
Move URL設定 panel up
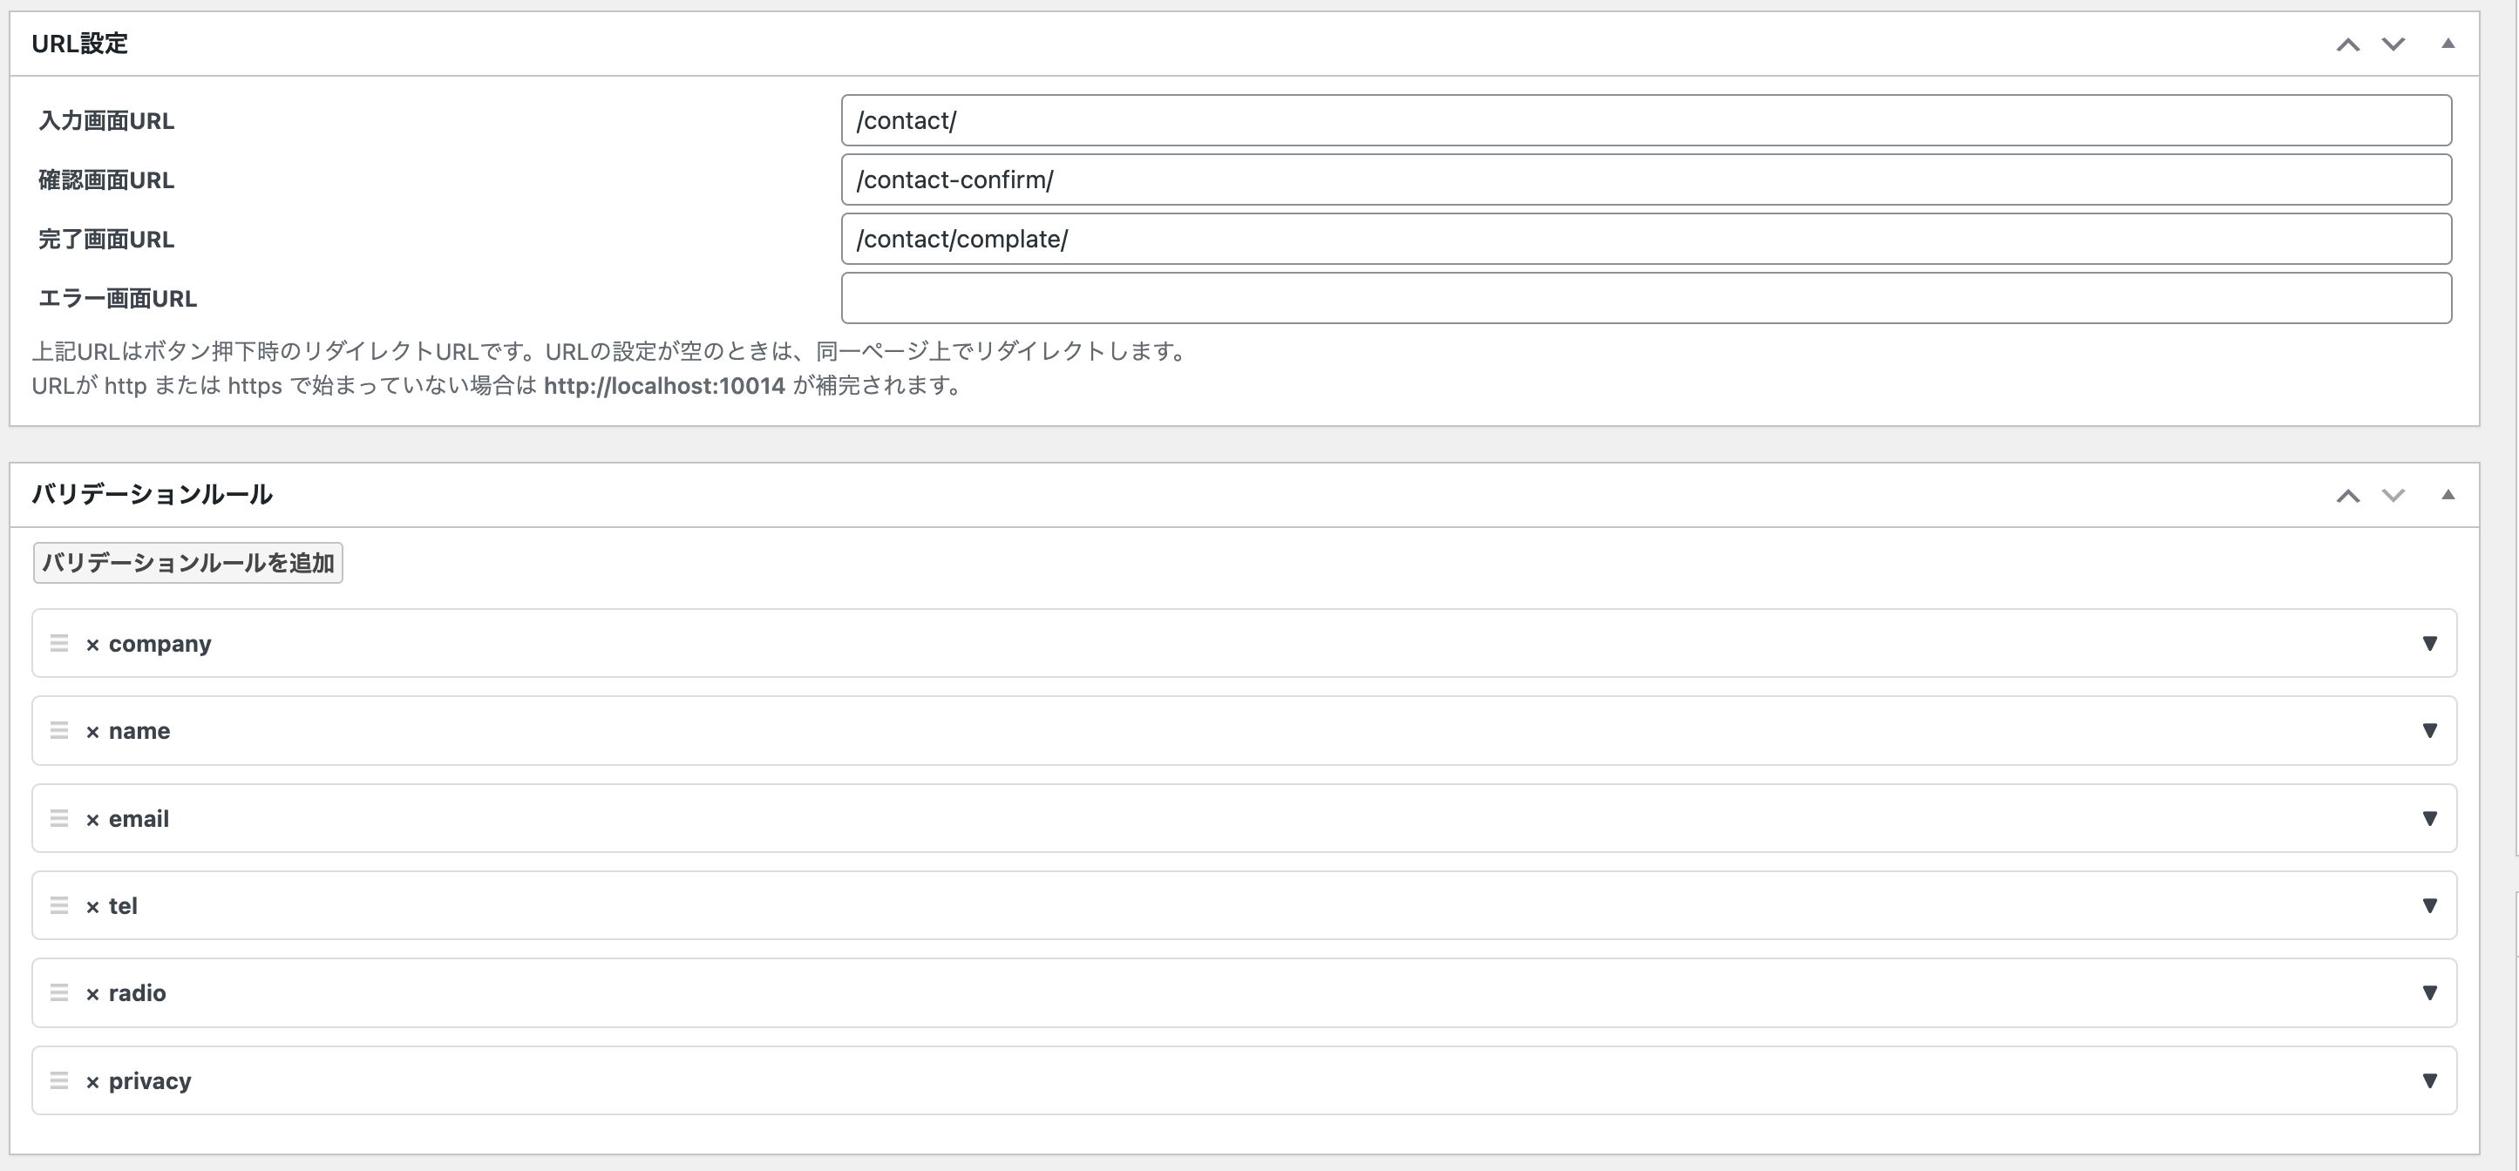point(2348,44)
